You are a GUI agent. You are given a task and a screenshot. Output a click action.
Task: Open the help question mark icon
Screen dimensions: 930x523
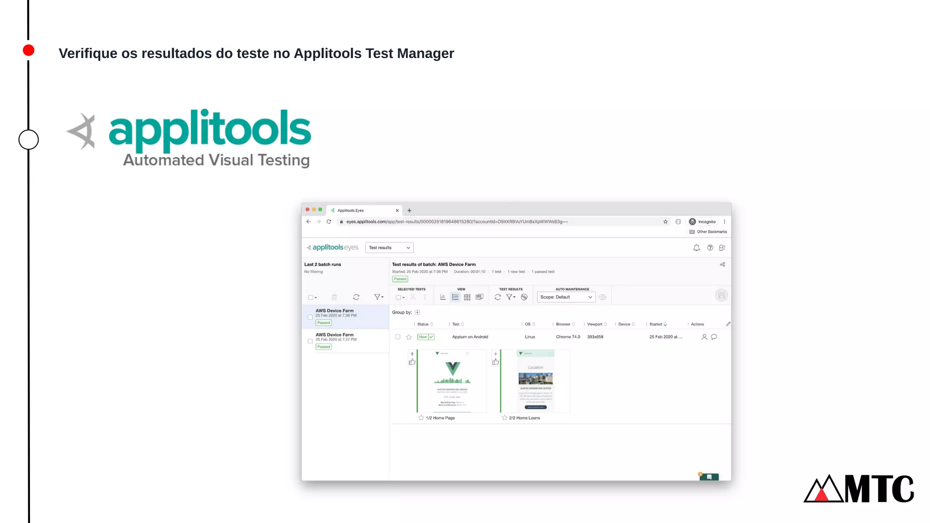[710, 248]
